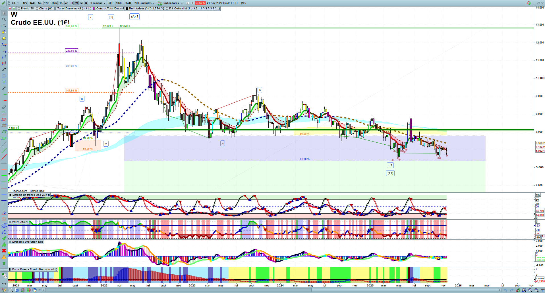Viewport: 545px width, 293px height.
Task: Toggle the Sistema de trenes Doc v4 box
Action: [x=10, y=195]
